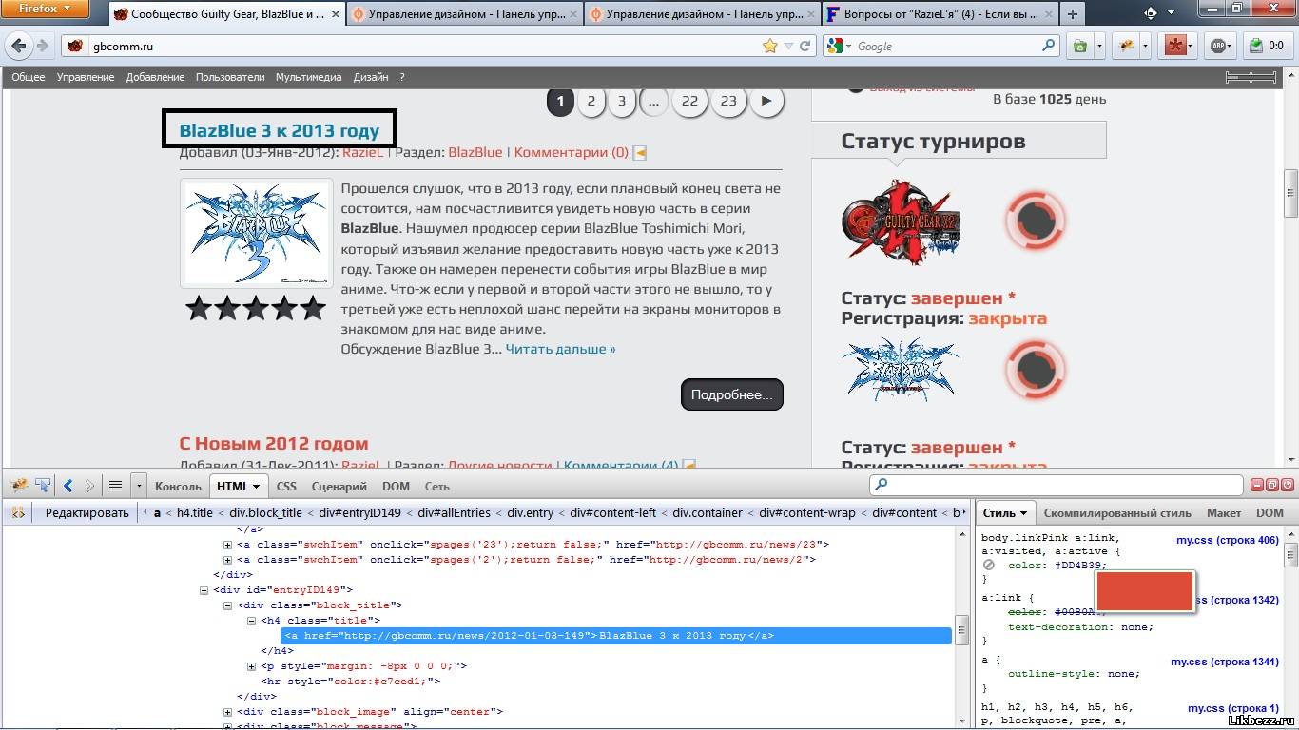1299x730 pixels.
Task: Click the tab groups icon right of tabs
Action: tap(1150, 13)
